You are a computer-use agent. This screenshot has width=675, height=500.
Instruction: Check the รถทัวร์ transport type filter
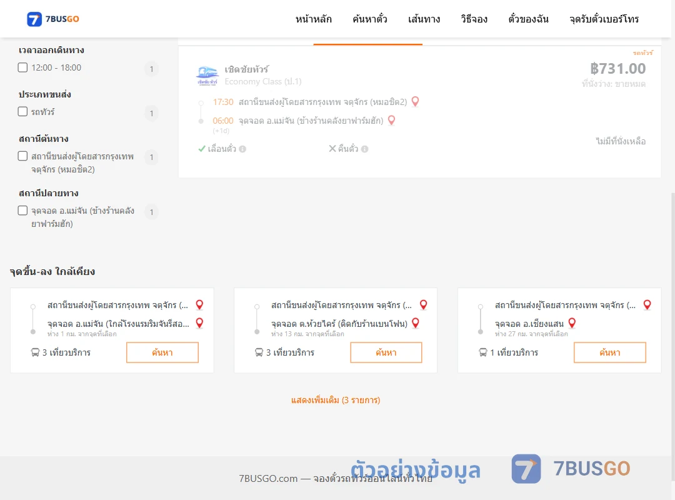point(23,111)
